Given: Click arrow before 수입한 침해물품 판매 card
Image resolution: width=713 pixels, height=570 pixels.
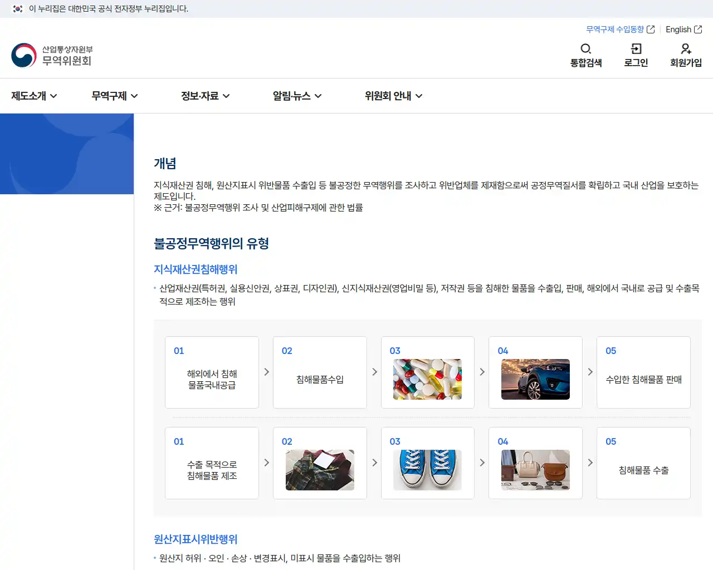Looking at the screenshot, I should [590, 372].
